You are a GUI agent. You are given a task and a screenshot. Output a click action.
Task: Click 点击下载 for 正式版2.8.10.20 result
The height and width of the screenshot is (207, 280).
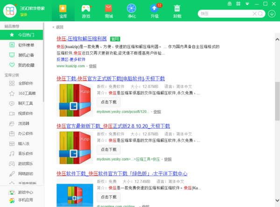pyautogui.click(x=109, y=150)
